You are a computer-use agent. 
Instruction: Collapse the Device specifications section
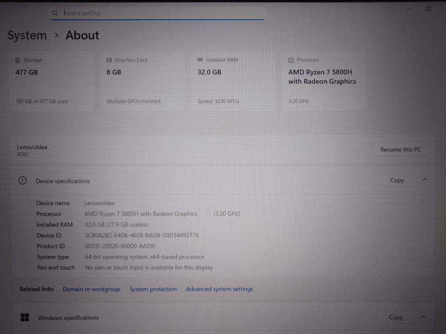coord(425,180)
